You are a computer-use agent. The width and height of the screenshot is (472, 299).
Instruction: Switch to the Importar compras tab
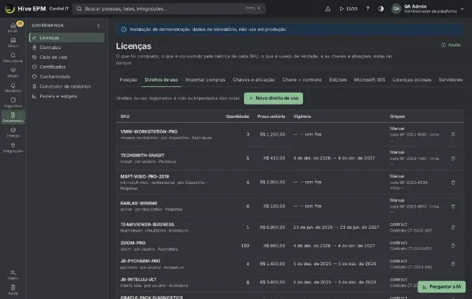[x=205, y=80]
